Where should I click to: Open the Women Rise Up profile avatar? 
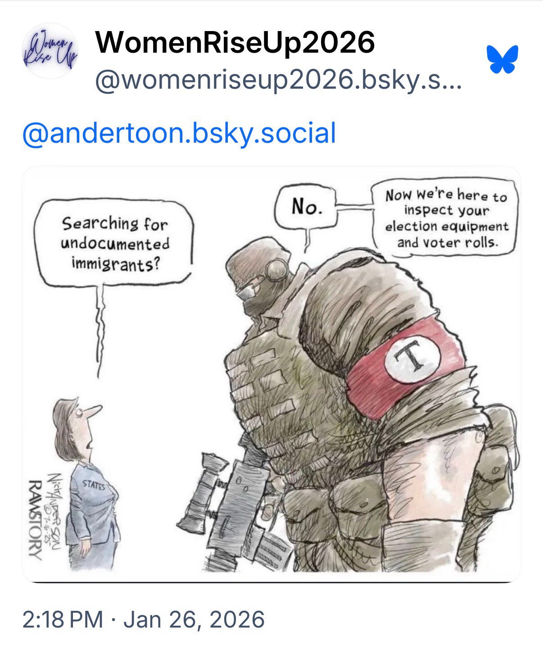click(x=50, y=51)
